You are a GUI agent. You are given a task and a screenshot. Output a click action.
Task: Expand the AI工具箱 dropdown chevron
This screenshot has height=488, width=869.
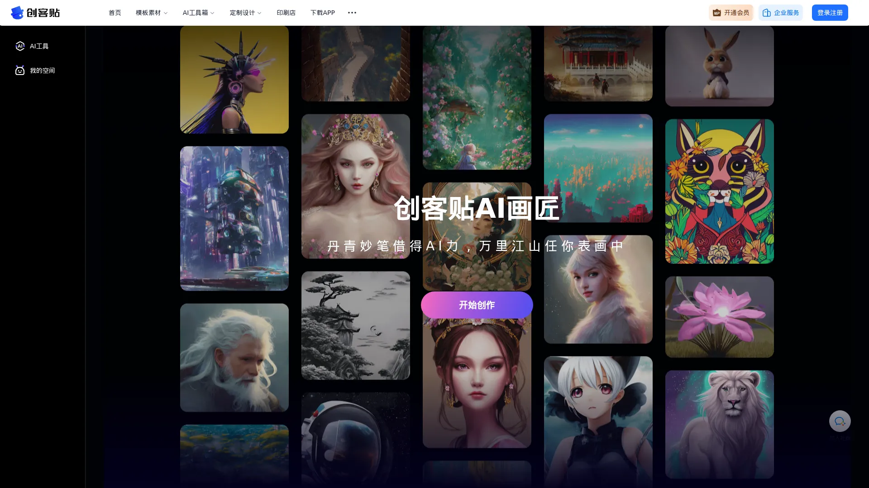[213, 13]
